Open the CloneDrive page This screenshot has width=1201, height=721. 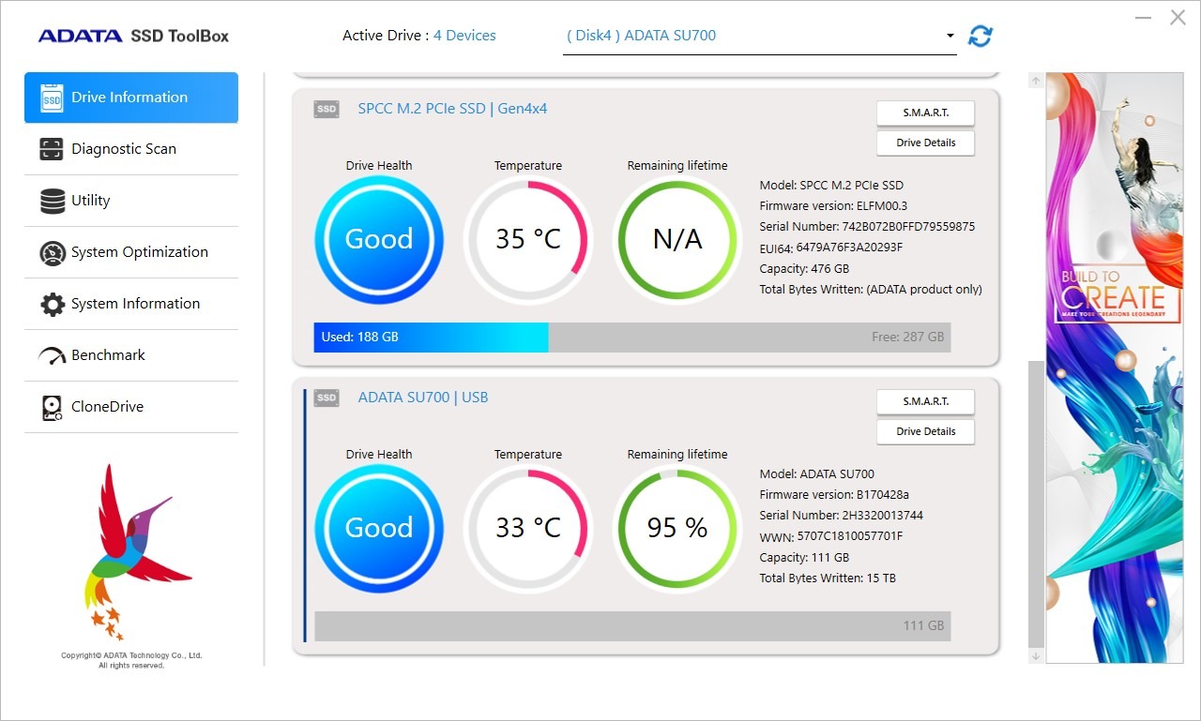click(x=131, y=407)
